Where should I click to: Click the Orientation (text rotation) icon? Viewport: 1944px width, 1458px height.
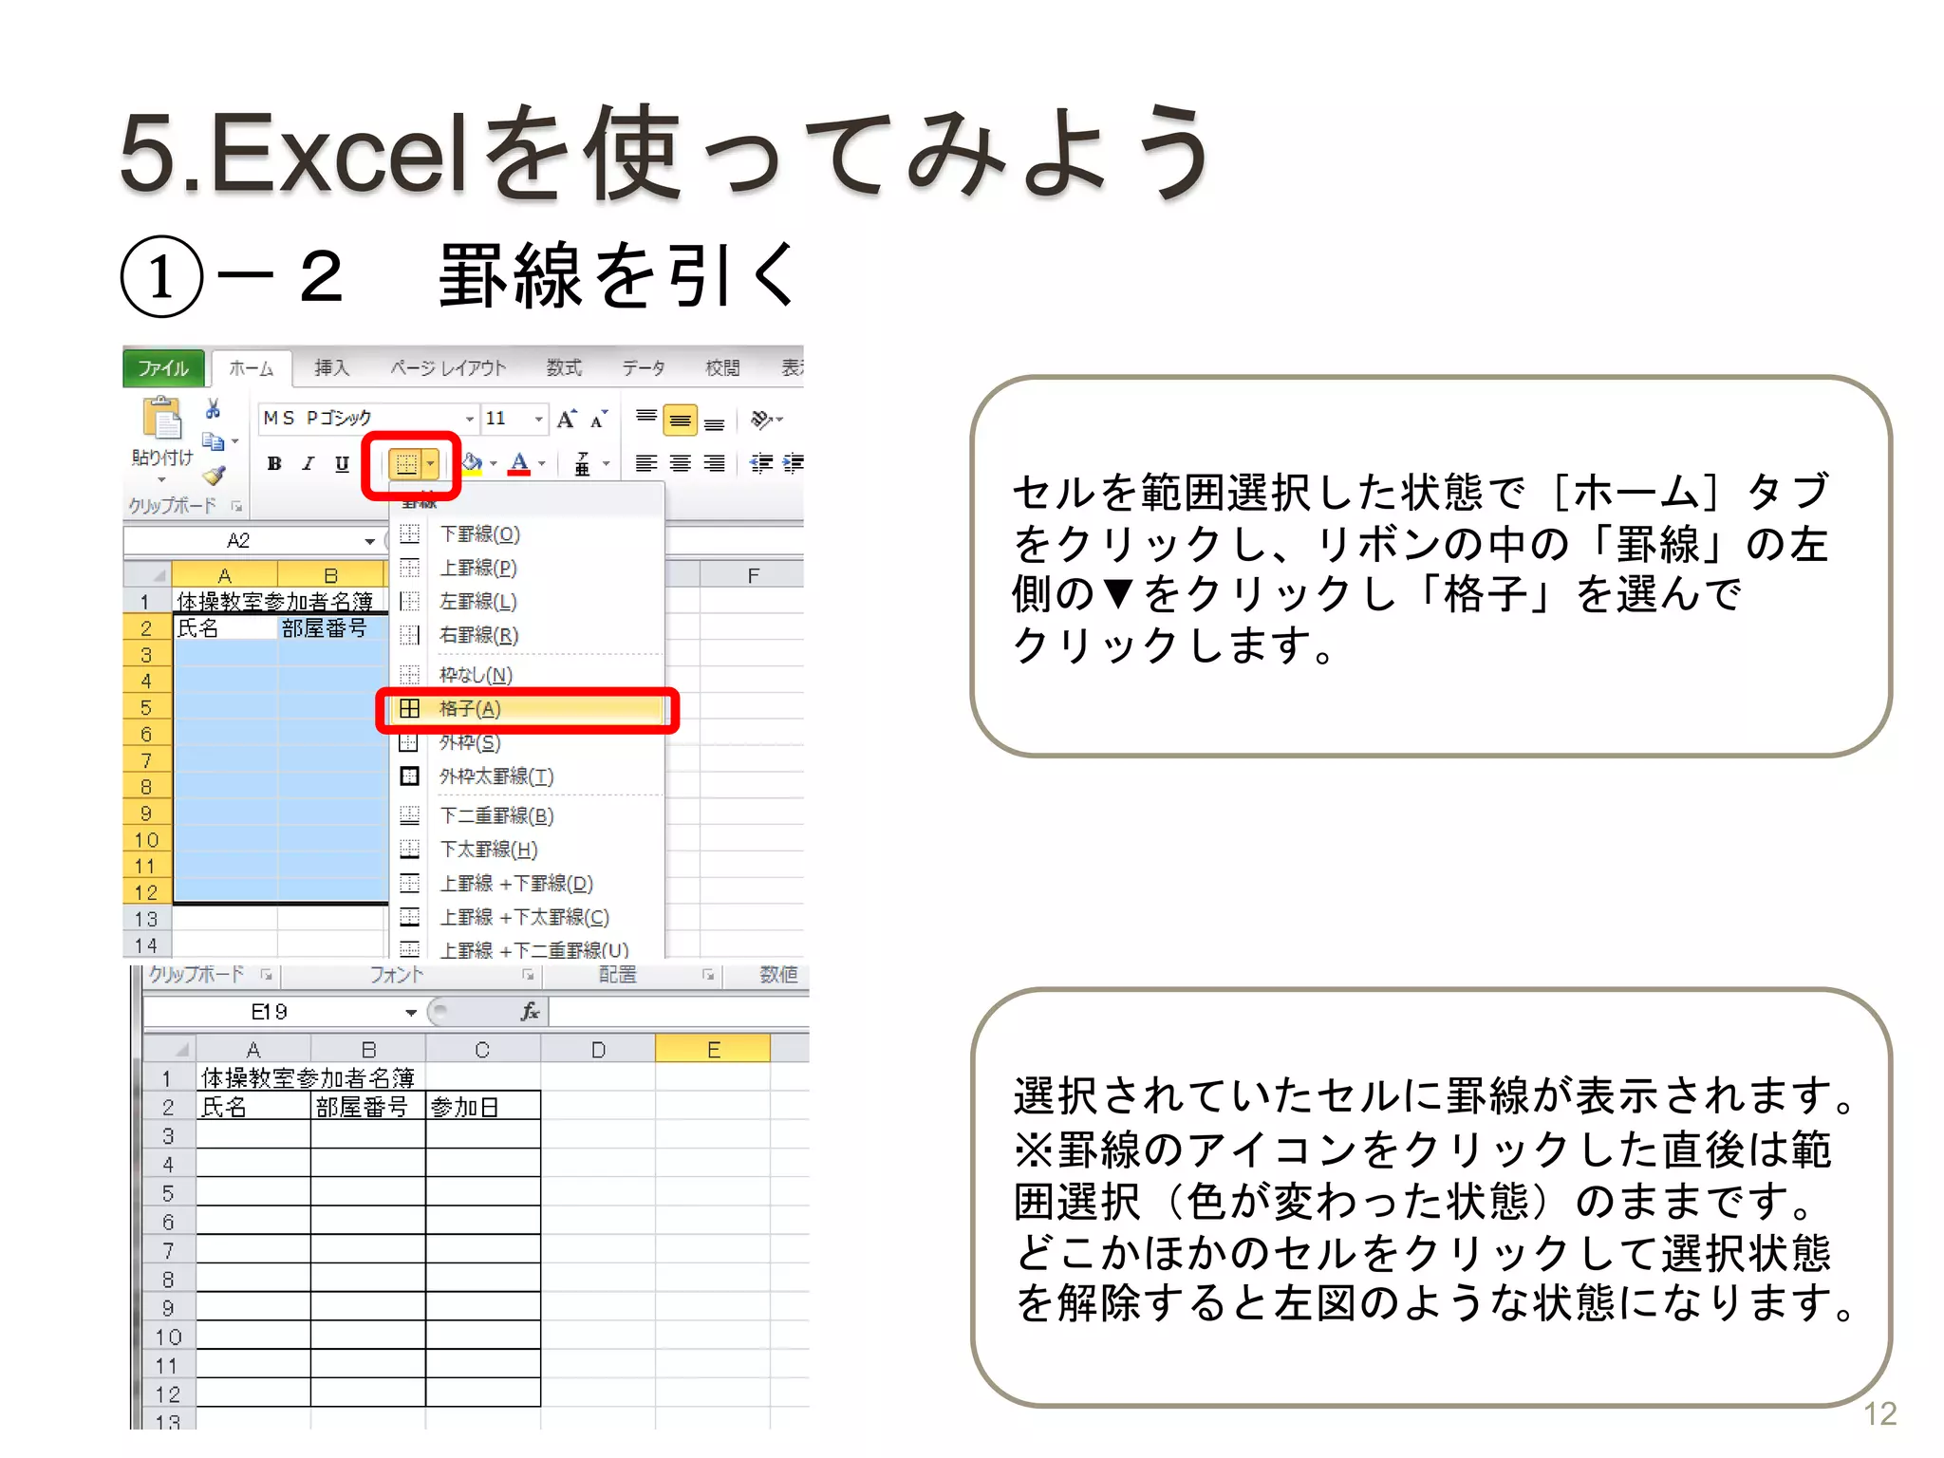click(761, 419)
